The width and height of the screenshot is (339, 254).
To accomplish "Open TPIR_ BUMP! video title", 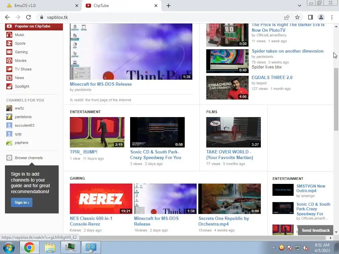I will [83, 152].
